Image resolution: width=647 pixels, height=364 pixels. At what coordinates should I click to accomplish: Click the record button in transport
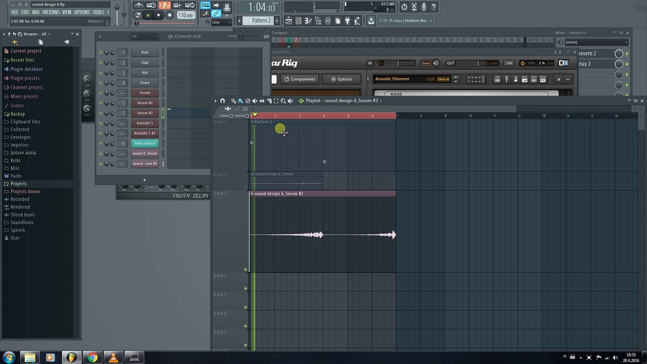pos(170,15)
